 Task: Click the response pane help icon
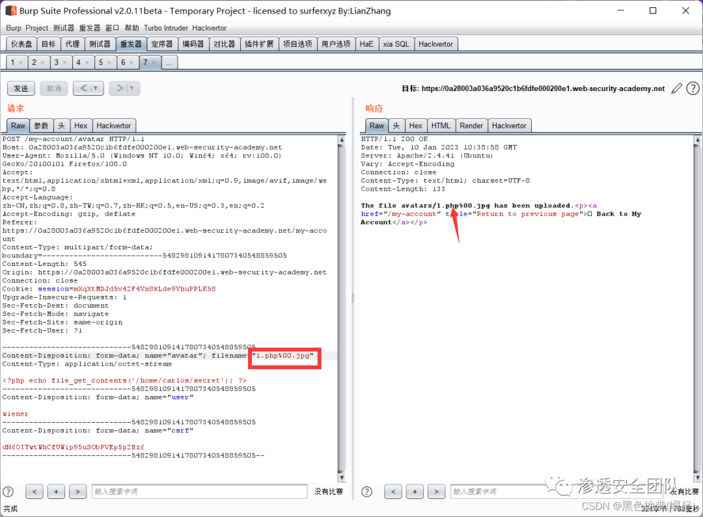366,492
